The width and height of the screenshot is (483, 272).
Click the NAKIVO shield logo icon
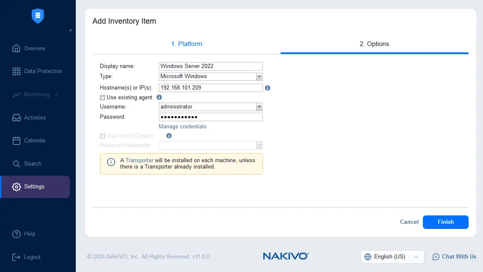pos(38,16)
